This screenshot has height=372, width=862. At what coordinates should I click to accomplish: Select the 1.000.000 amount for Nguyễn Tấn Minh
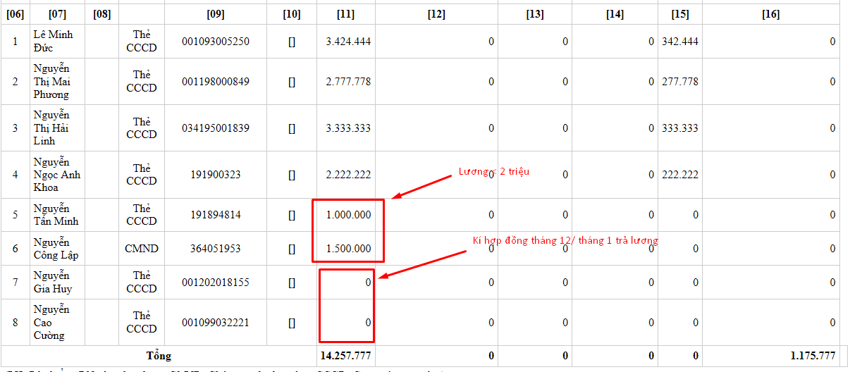click(348, 215)
